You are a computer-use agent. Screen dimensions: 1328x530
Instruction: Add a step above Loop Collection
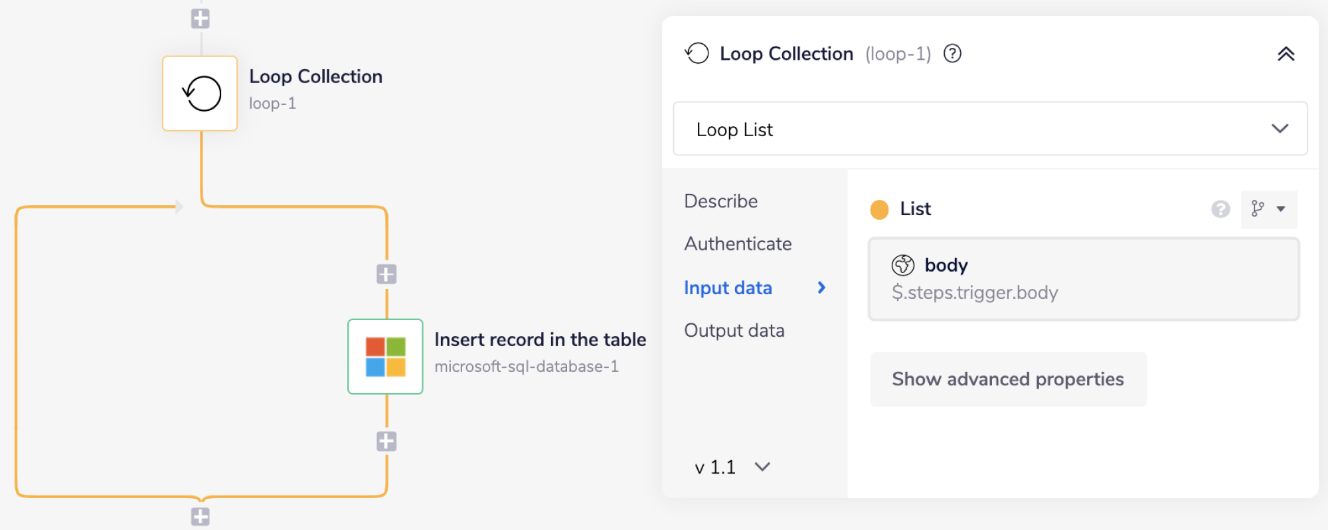(201, 19)
